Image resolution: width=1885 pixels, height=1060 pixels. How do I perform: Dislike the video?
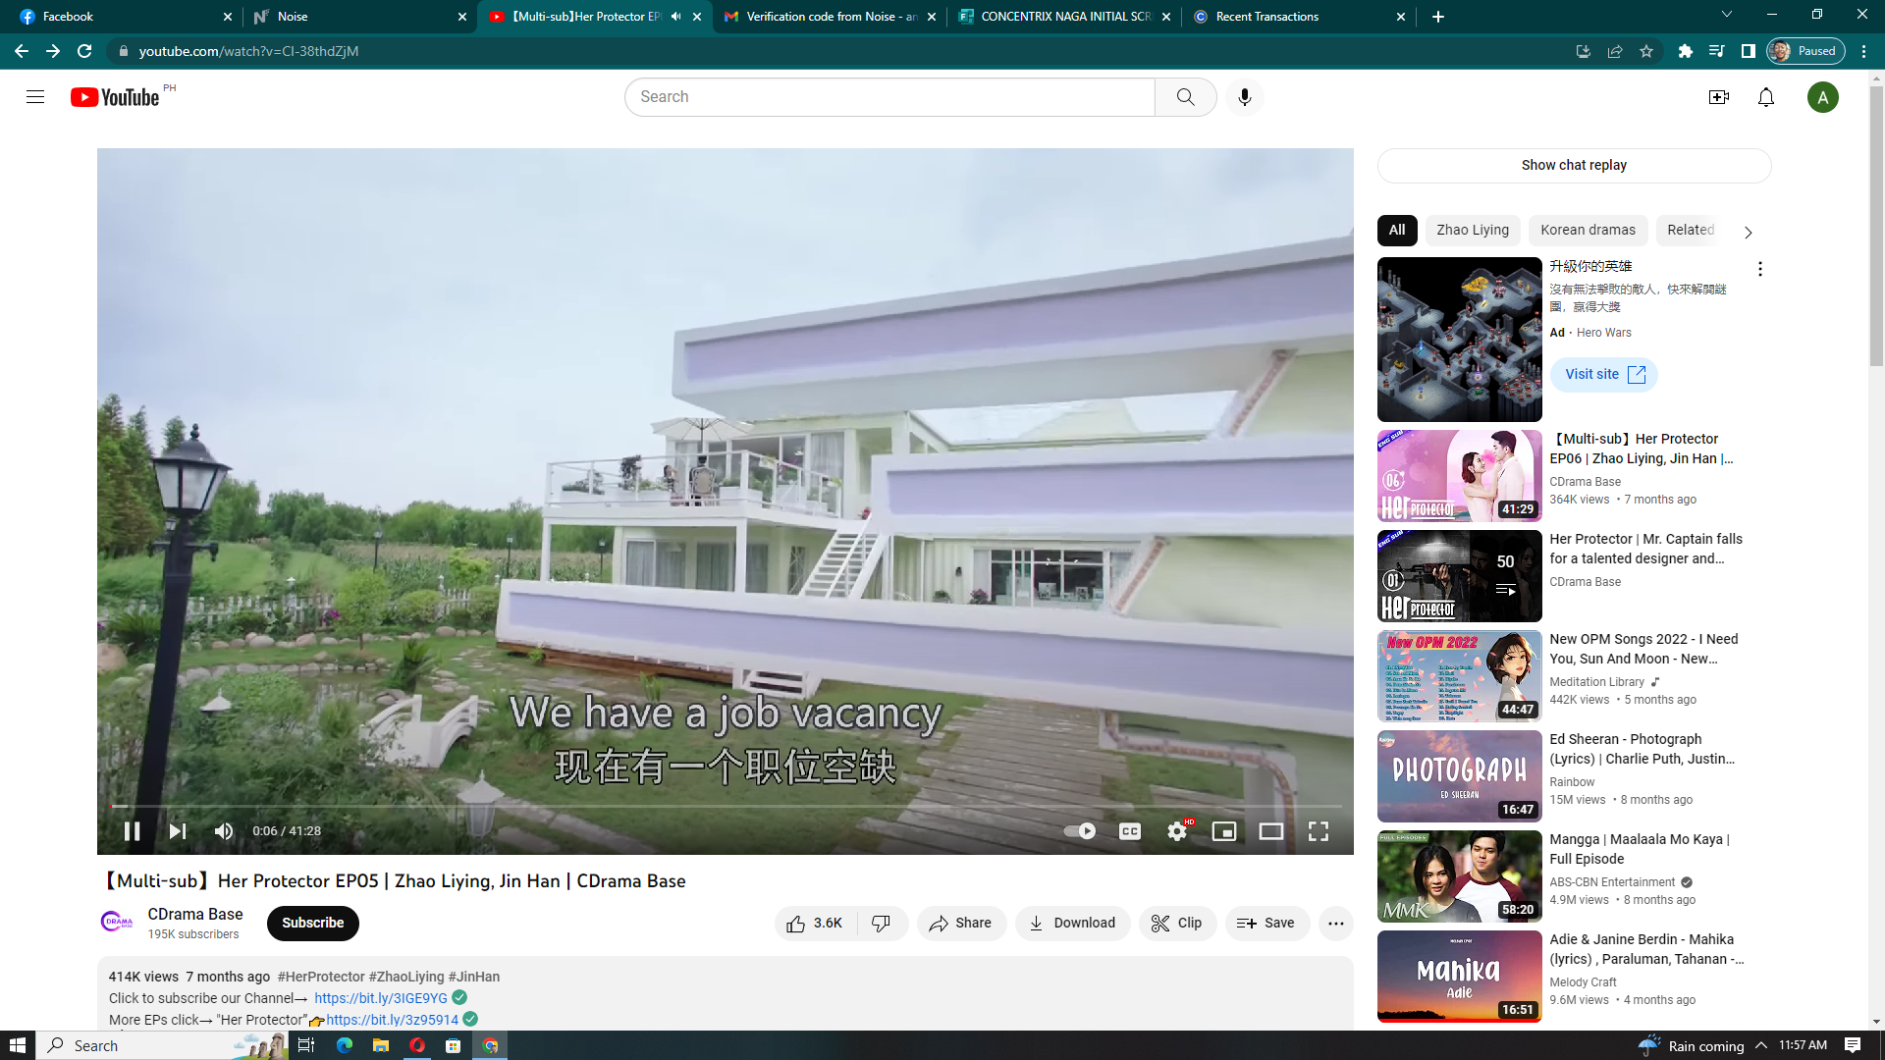tap(882, 924)
